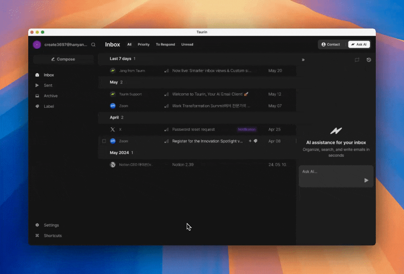Collapse the Last 7 days group
This screenshot has width=404, height=274.
tap(120, 59)
